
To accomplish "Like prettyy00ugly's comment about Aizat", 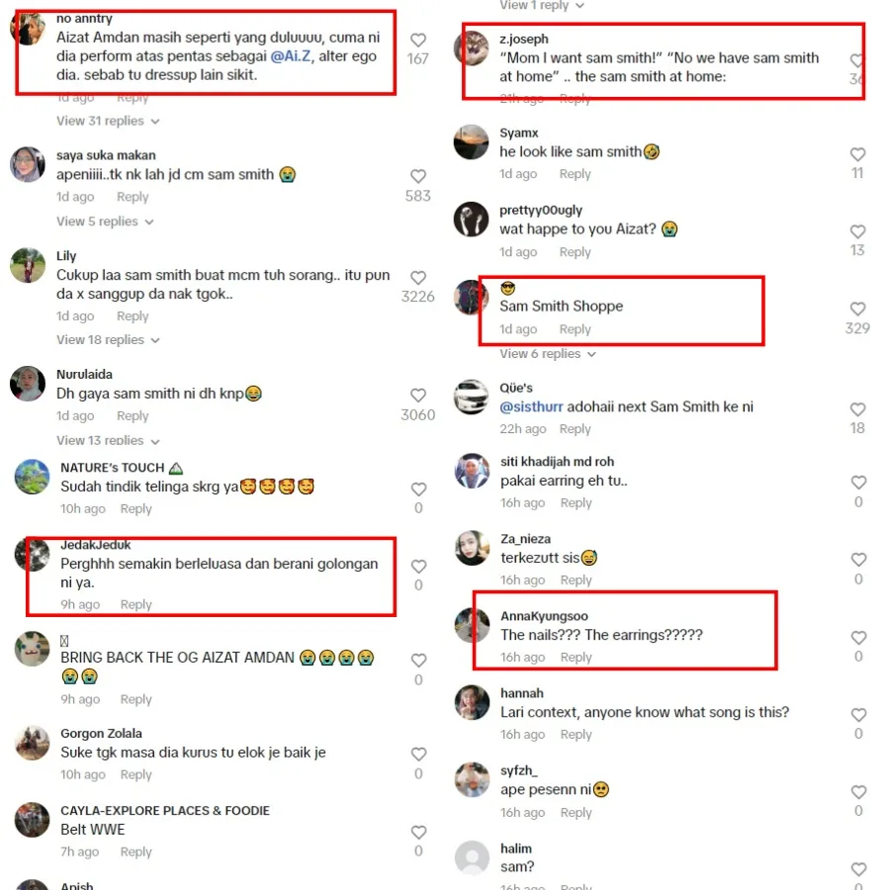I will coord(857,231).
